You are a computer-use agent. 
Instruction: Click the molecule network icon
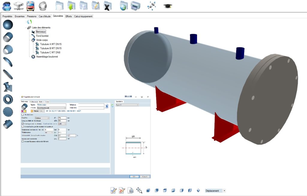coord(151,6)
